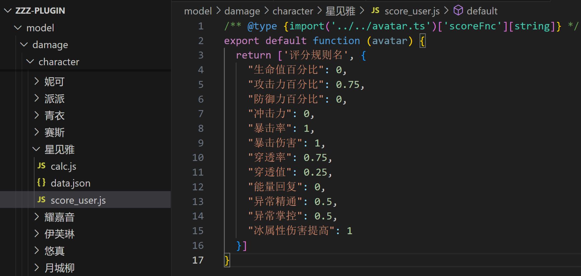The image size is (581, 276).
Task: Click the '../../avatar.ts' import path
Action: coord(381,26)
